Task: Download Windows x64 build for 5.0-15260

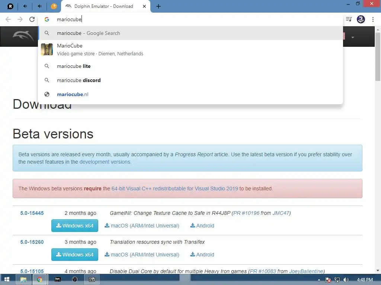Action: click(x=74, y=255)
